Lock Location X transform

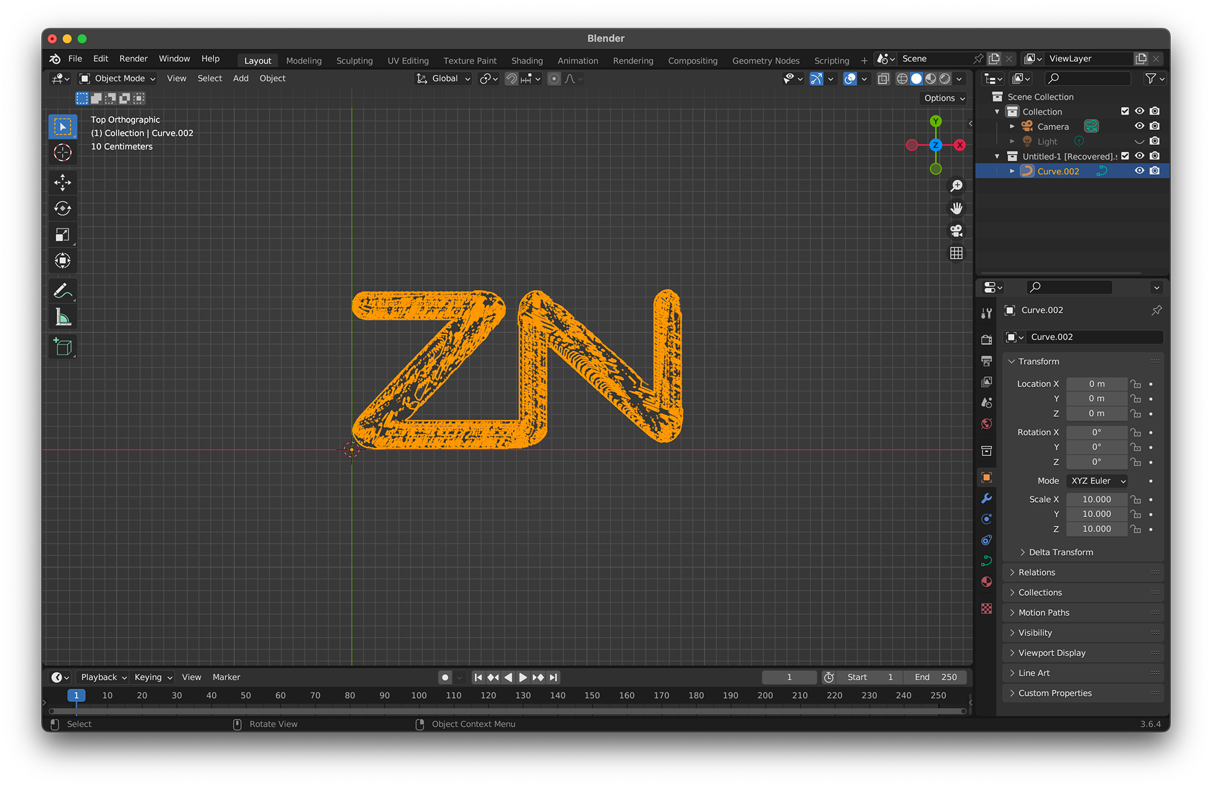pyautogui.click(x=1136, y=383)
